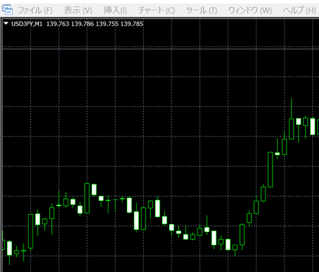Click the OHLC price values on the chart header
The image size is (319, 272).
(95, 24)
